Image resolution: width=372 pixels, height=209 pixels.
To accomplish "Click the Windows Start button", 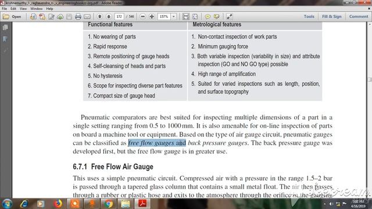I will tap(7, 204).
